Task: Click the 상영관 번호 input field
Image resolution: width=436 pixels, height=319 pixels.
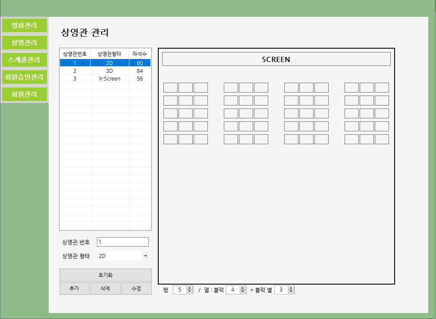Action: coord(122,242)
